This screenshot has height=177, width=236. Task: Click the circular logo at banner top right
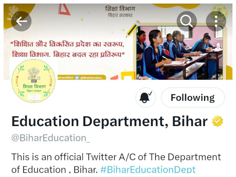[219, 13]
